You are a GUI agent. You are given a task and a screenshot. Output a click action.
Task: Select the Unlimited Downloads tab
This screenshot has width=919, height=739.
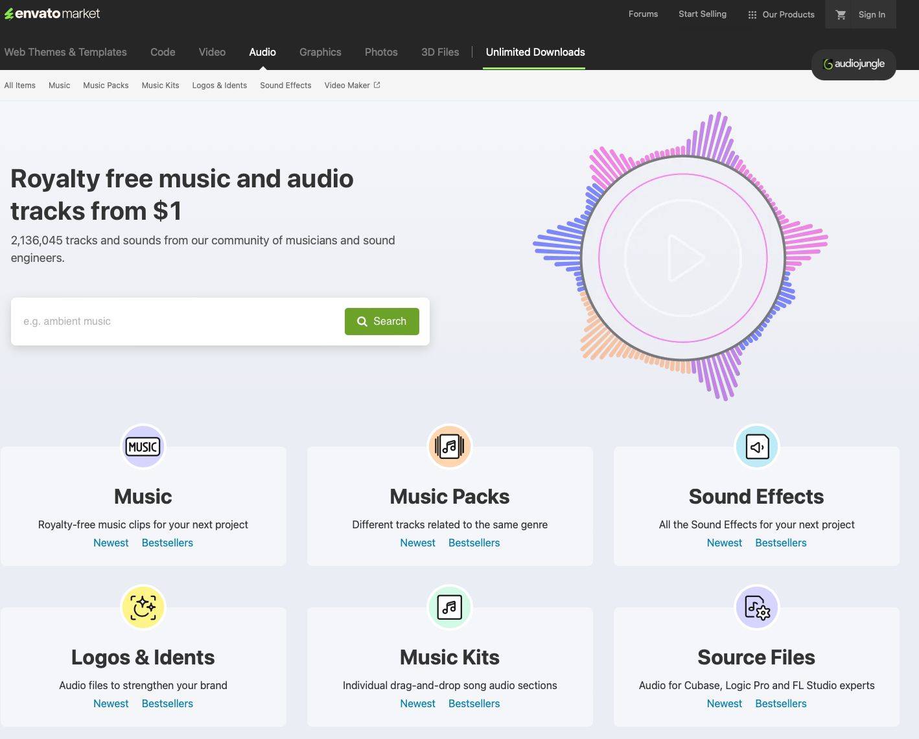pos(535,52)
